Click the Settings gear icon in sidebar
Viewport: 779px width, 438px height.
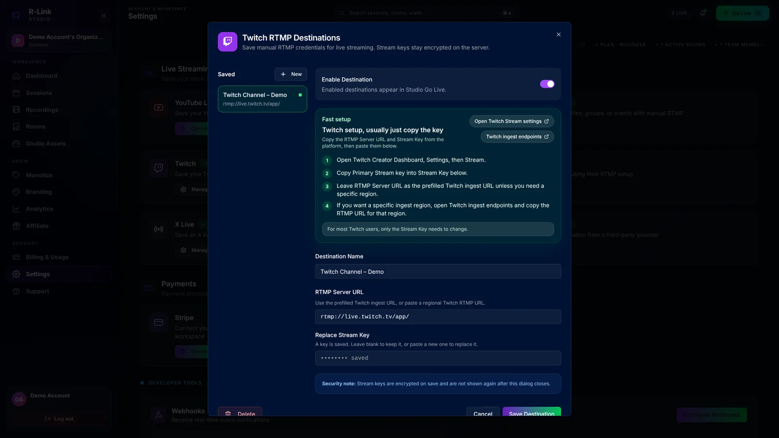(x=16, y=274)
